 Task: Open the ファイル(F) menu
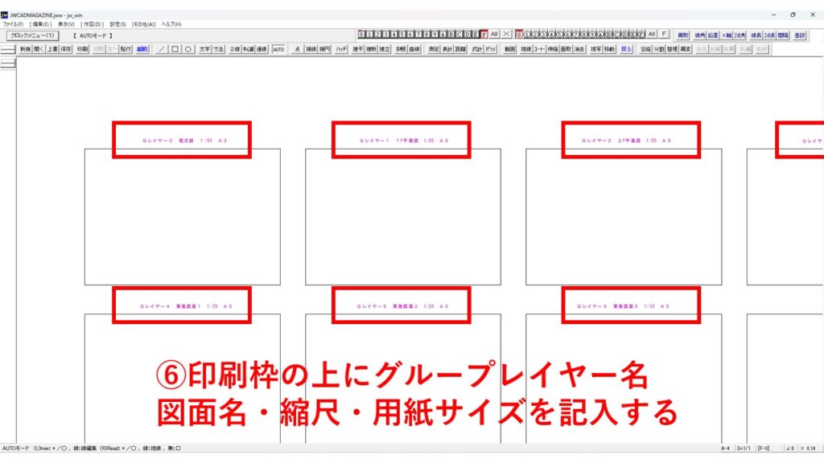pyautogui.click(x=14, y=24)
